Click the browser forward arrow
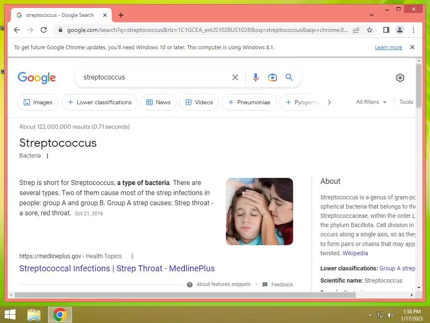The height and width of the screenshot is (323, 430). [x=30, y=30]
